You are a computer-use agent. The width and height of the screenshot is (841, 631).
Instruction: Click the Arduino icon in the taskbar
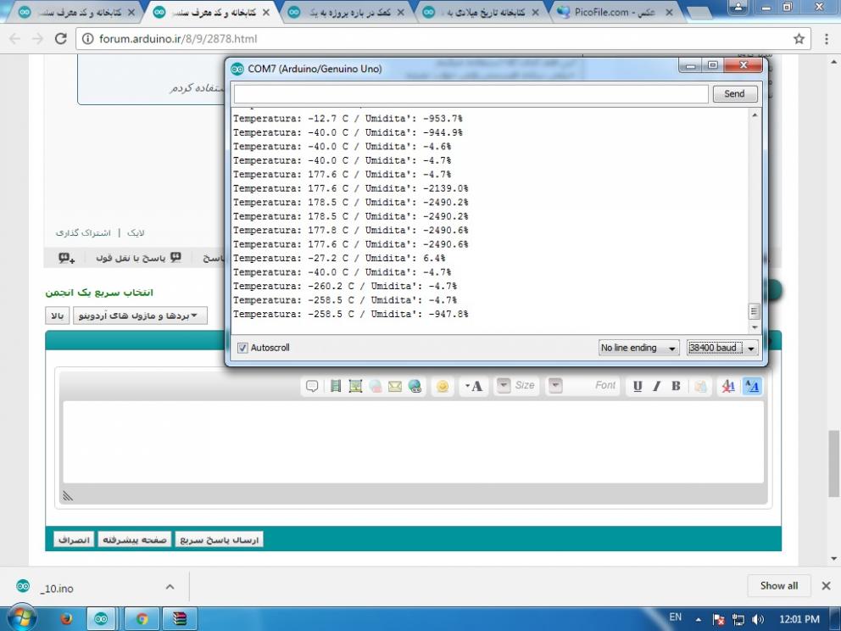102,618
